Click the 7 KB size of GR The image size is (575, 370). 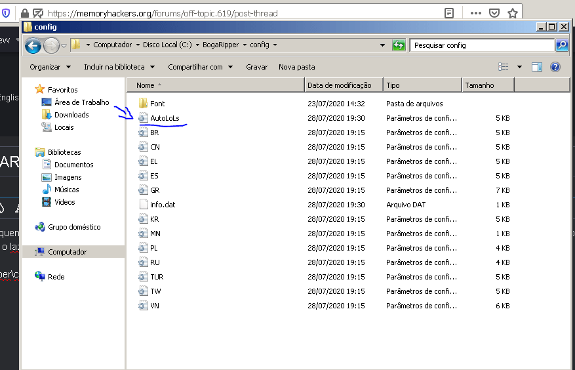coord(503,190)
